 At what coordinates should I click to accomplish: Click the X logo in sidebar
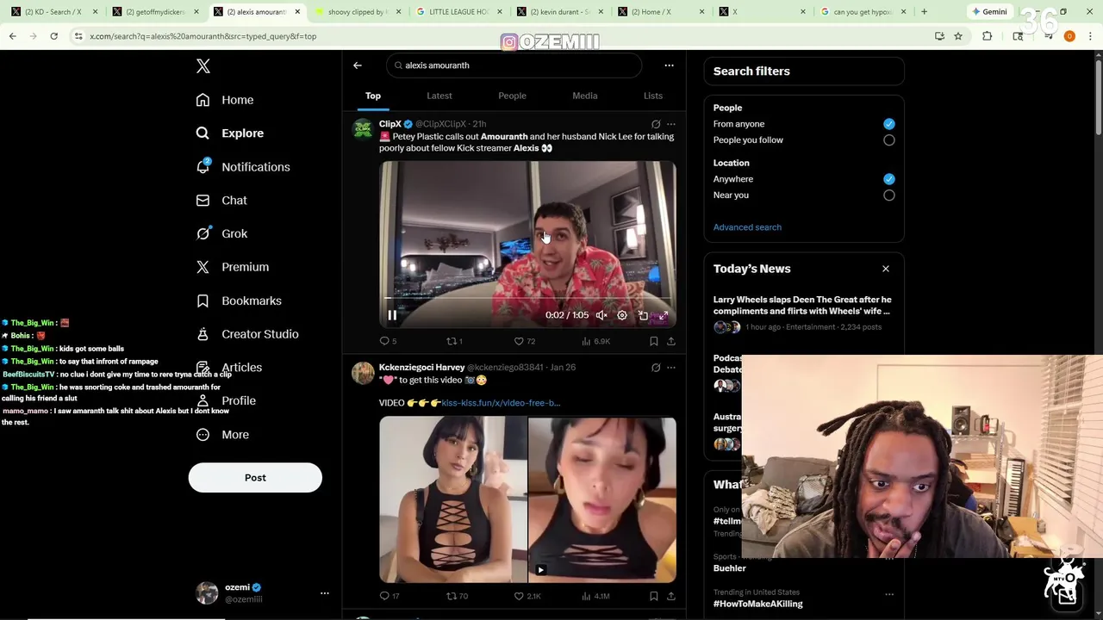(203, 66)
